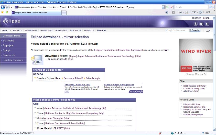The image size is (216, 135).
Task: Open the ABOUT US navigation item
Action: [101, 30]
